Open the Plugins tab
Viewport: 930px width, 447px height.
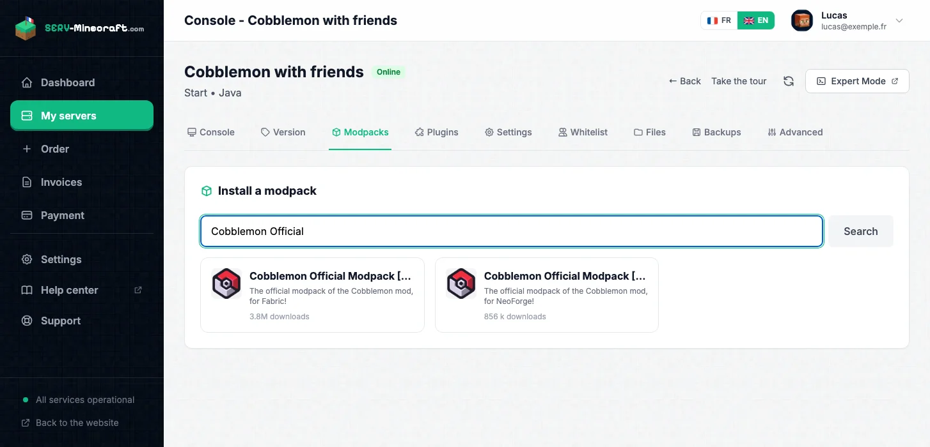tap(436, 132)
